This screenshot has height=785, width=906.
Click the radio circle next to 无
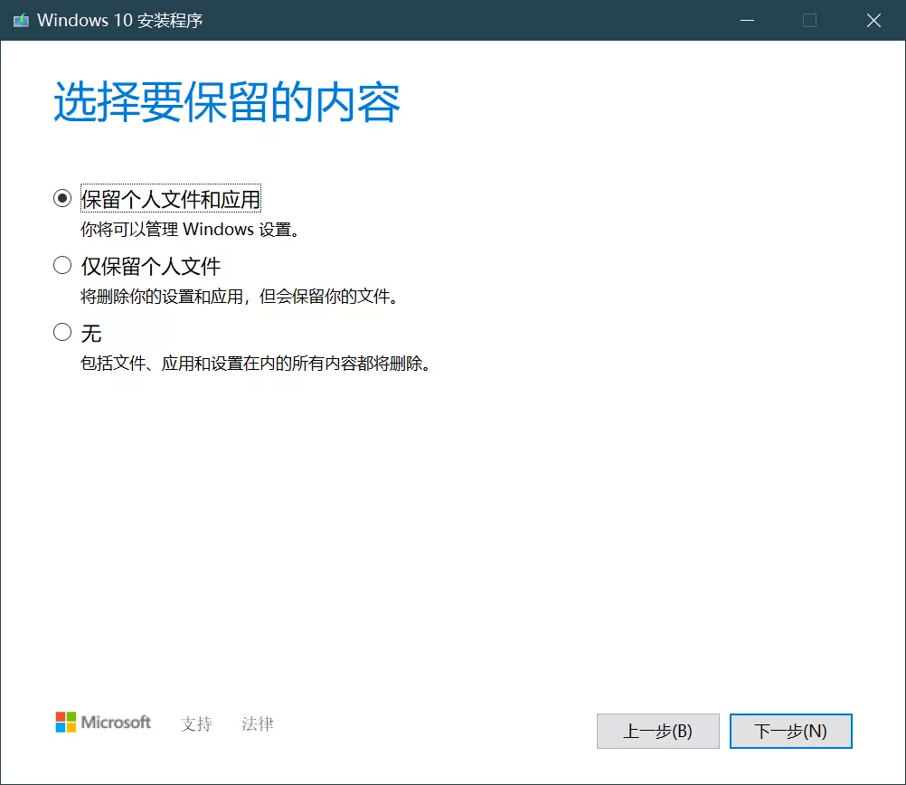click(61, 332)
